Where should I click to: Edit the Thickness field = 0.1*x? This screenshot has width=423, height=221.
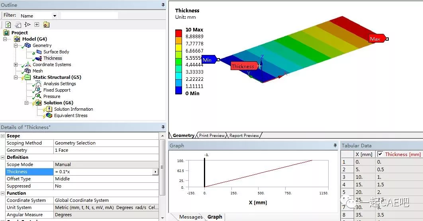[x=103, y=172]
